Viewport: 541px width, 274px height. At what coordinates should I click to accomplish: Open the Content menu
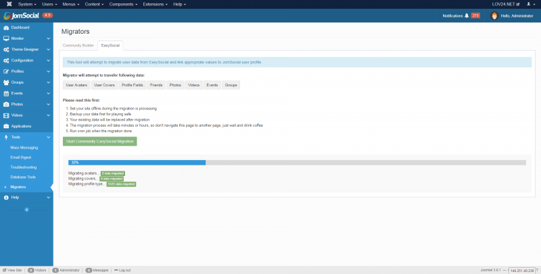tap(94, 4)
